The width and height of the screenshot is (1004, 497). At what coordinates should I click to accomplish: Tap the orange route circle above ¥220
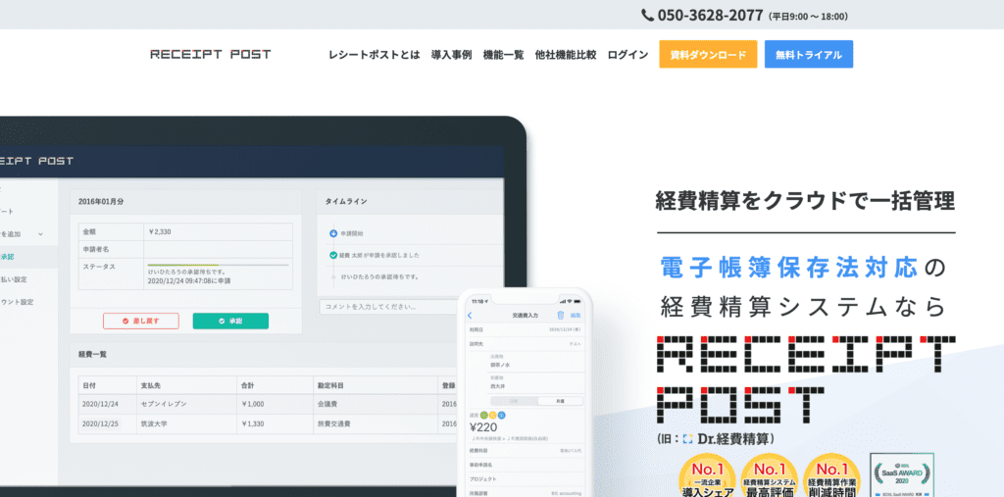[x=492, y=415]
